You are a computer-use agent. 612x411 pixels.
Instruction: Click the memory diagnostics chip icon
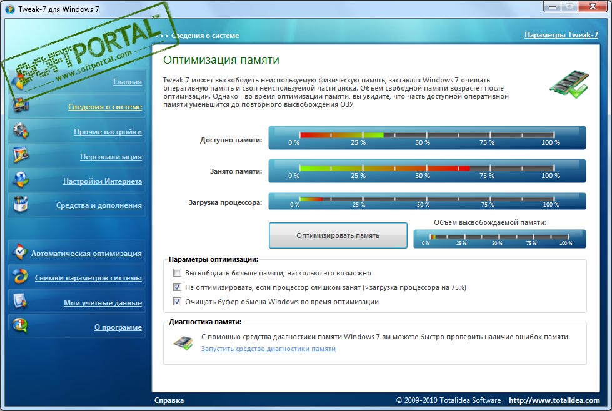(183, 343)
